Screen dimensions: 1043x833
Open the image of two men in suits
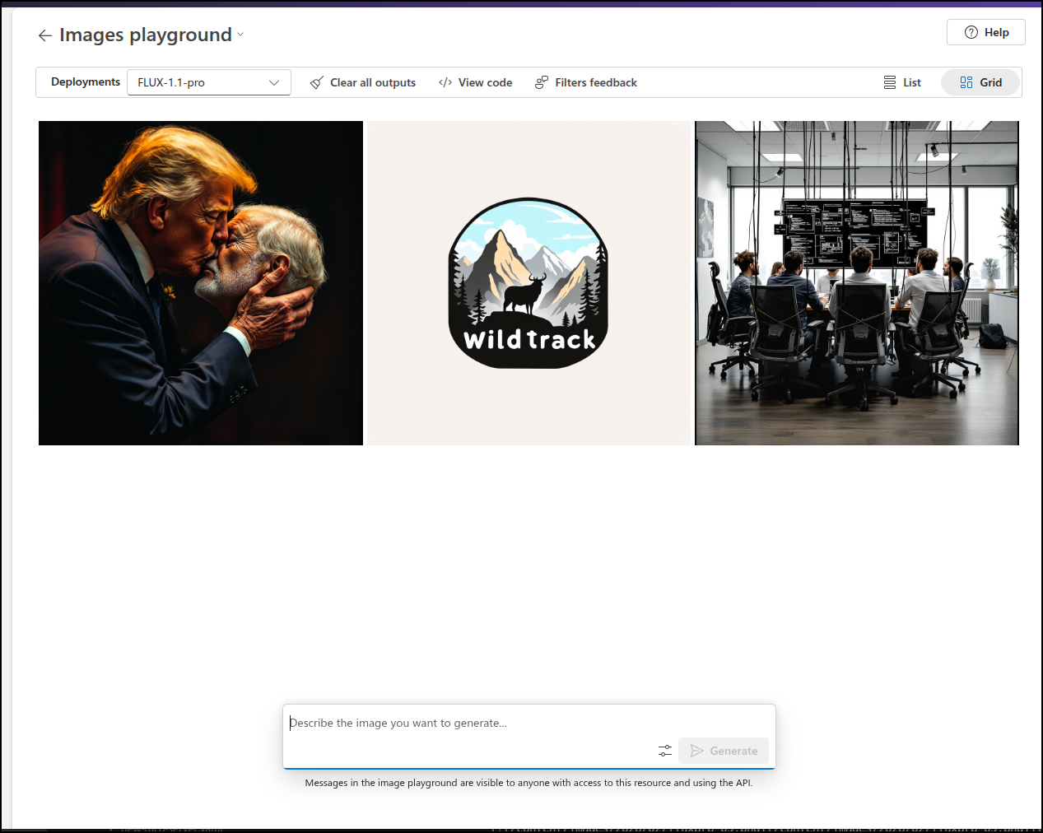tap(201, 283)
